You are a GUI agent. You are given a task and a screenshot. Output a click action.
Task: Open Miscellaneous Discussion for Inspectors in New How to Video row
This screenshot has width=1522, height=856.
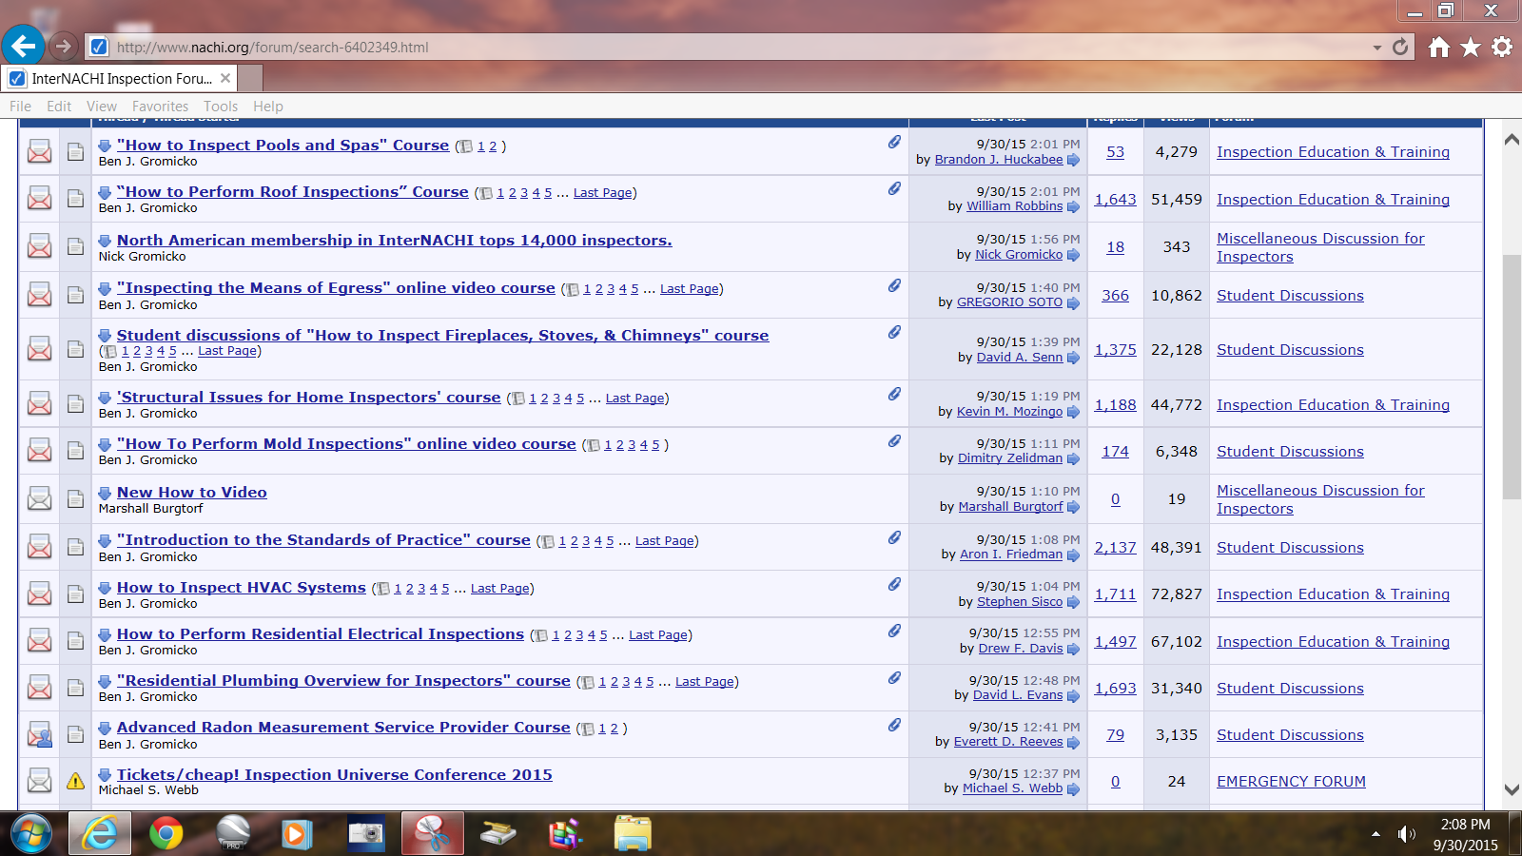(1320, 499)
